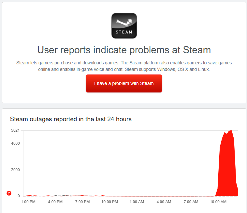The image size is (247, 213).
Task: Click the 4:00 AM time label
Action: [164, 202]
